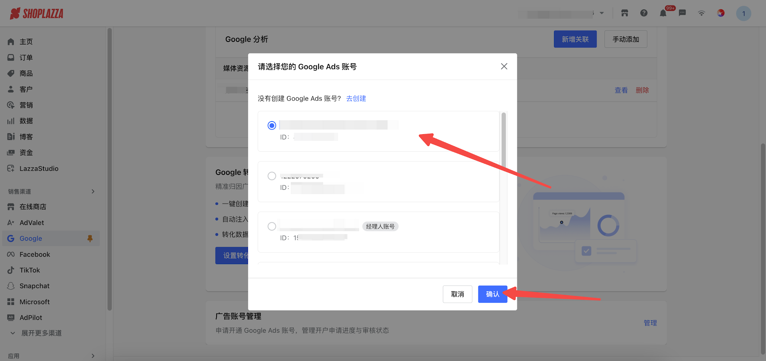766x361 pixels.
Task: Expand the 应用 section chevron
Action: 93,356
